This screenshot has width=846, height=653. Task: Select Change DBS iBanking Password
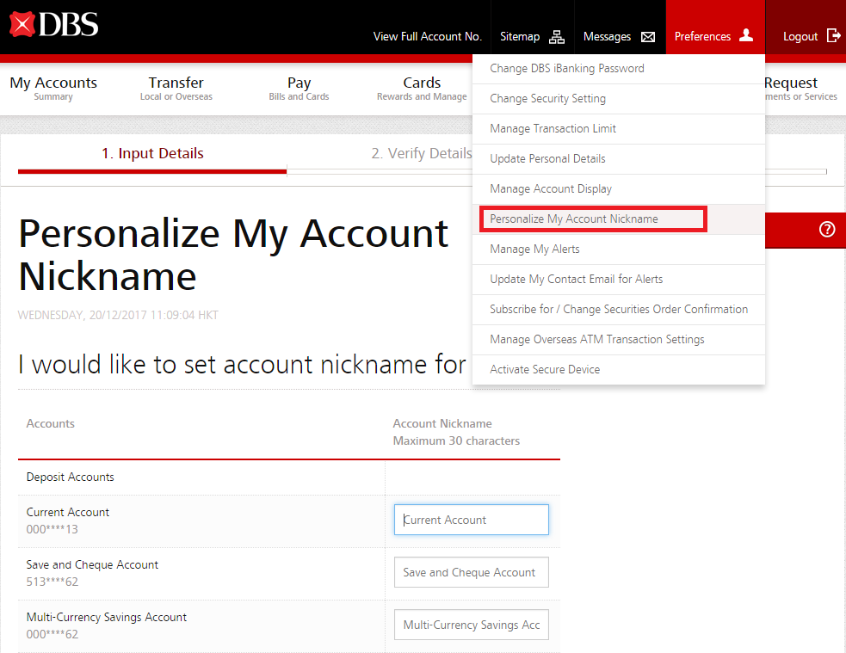pyautogui.click(x=566, y=68)
